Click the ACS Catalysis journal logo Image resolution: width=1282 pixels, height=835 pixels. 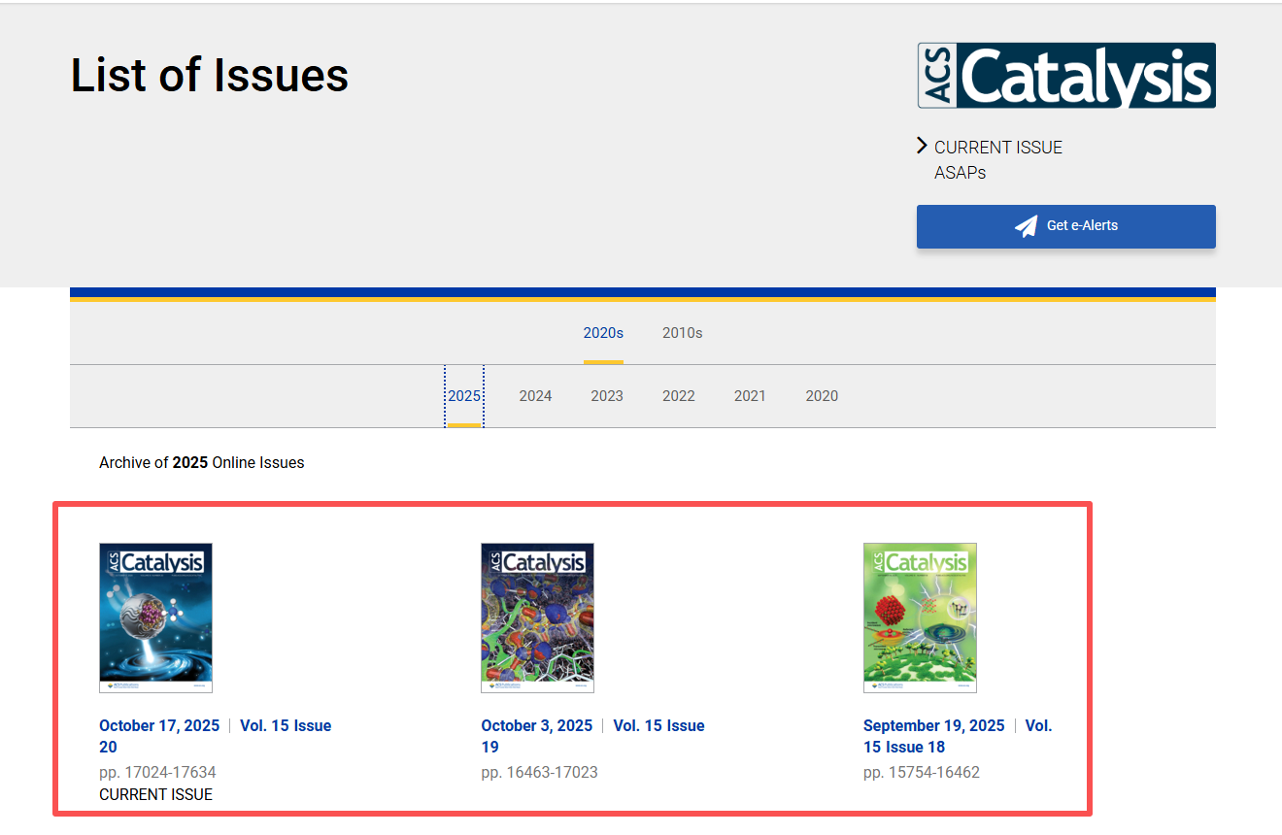pos(1065,76)
